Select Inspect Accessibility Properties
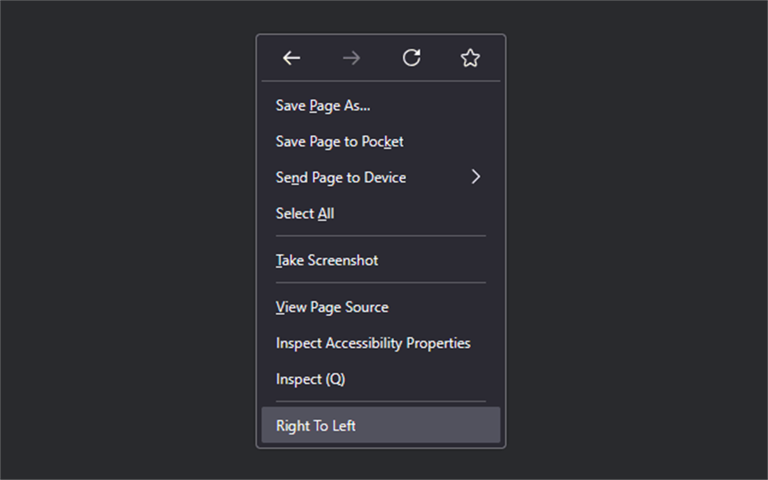Viewport: 768px width, 480px height. coord(381,343)
